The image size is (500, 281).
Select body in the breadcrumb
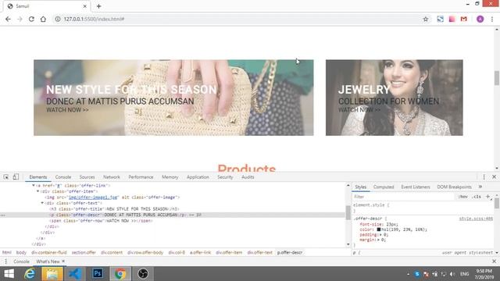click(21, 253)
